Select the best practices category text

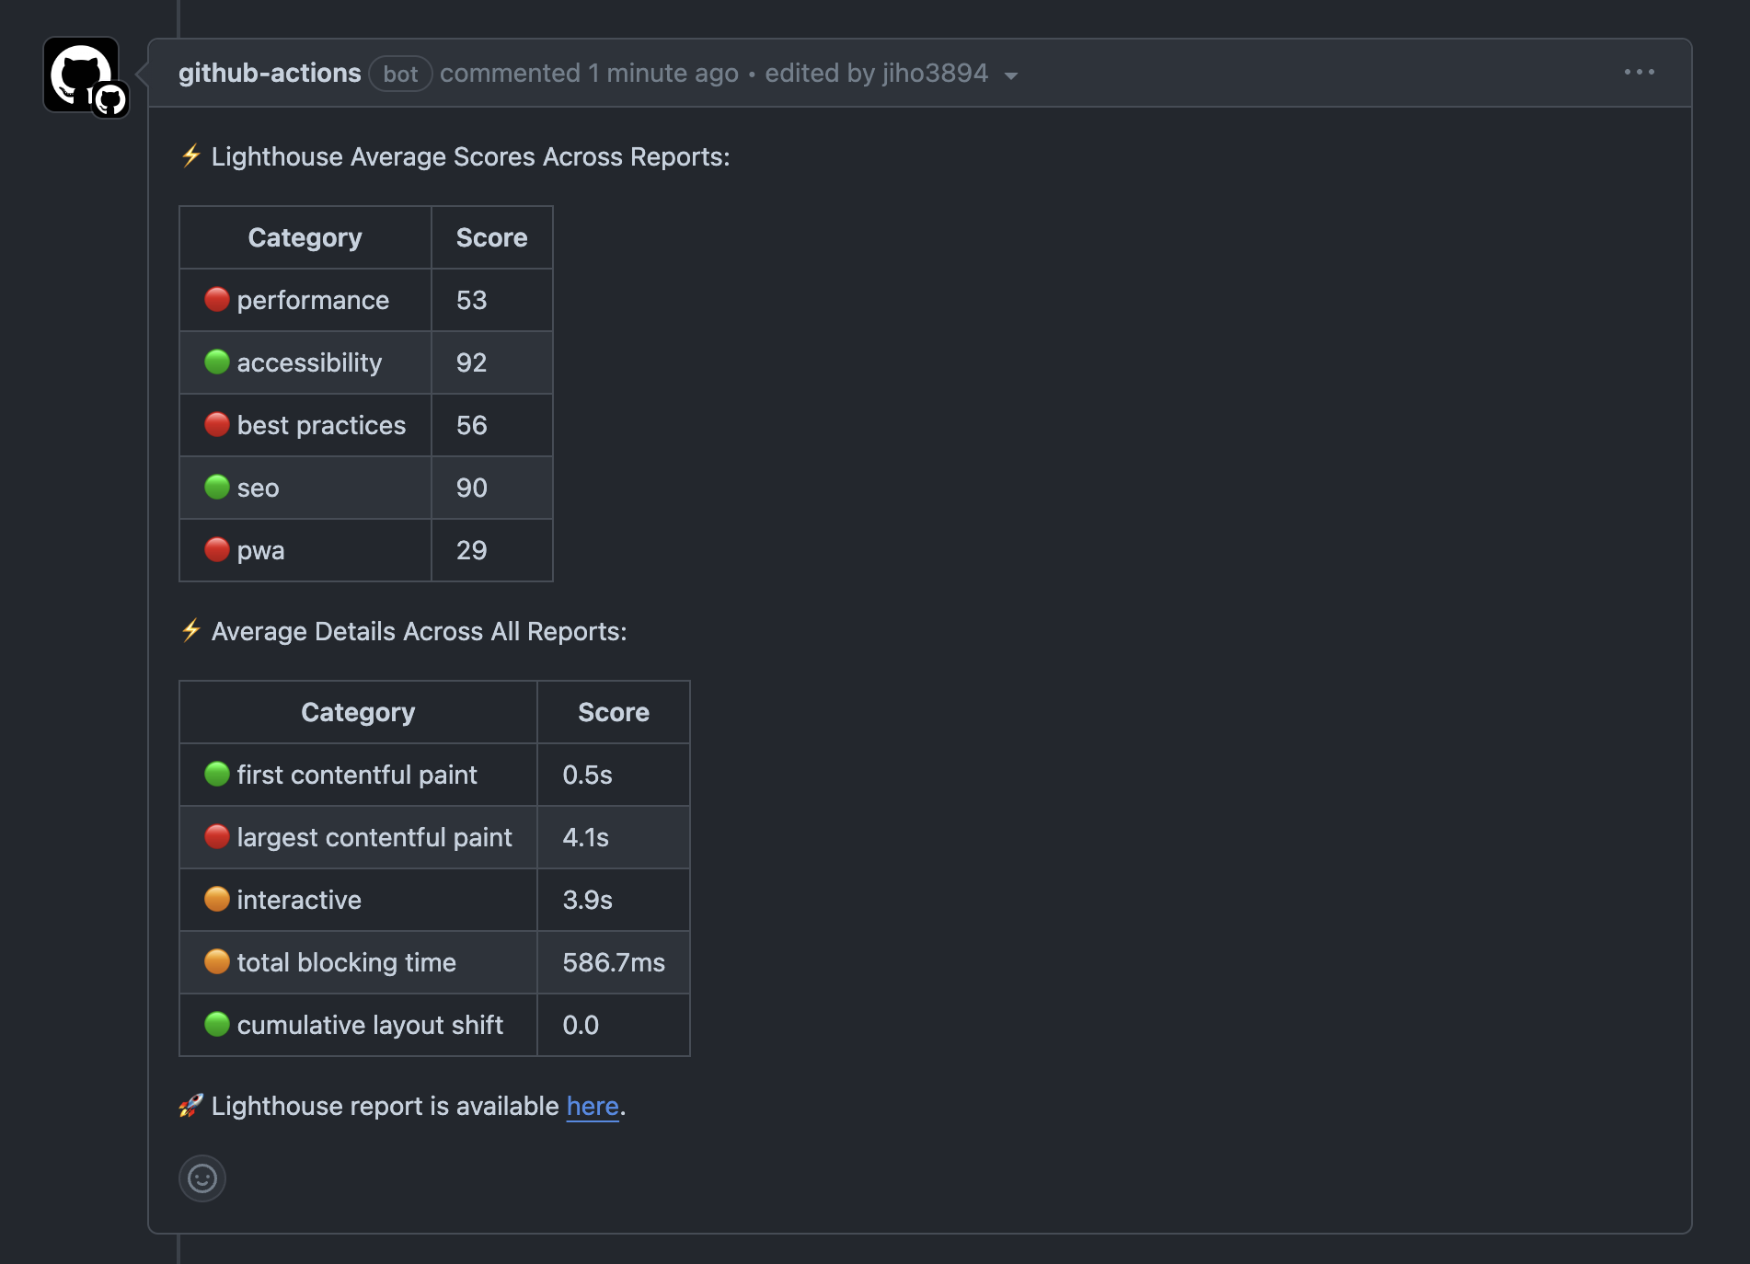321,425
